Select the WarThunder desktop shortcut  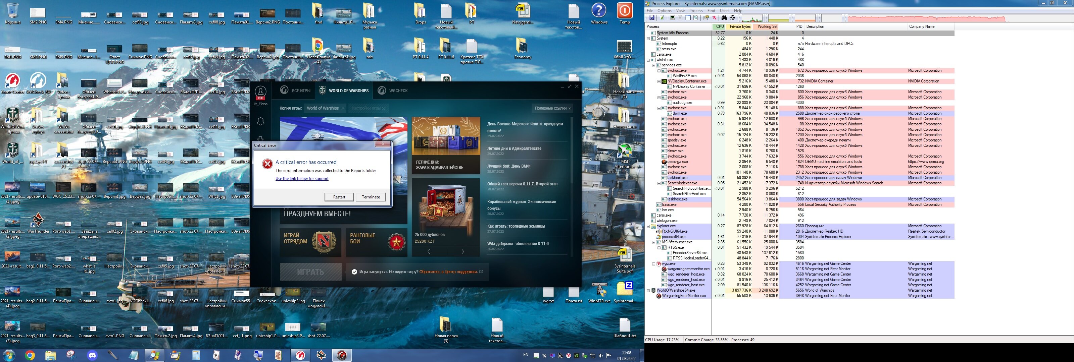tap(38, 223)
